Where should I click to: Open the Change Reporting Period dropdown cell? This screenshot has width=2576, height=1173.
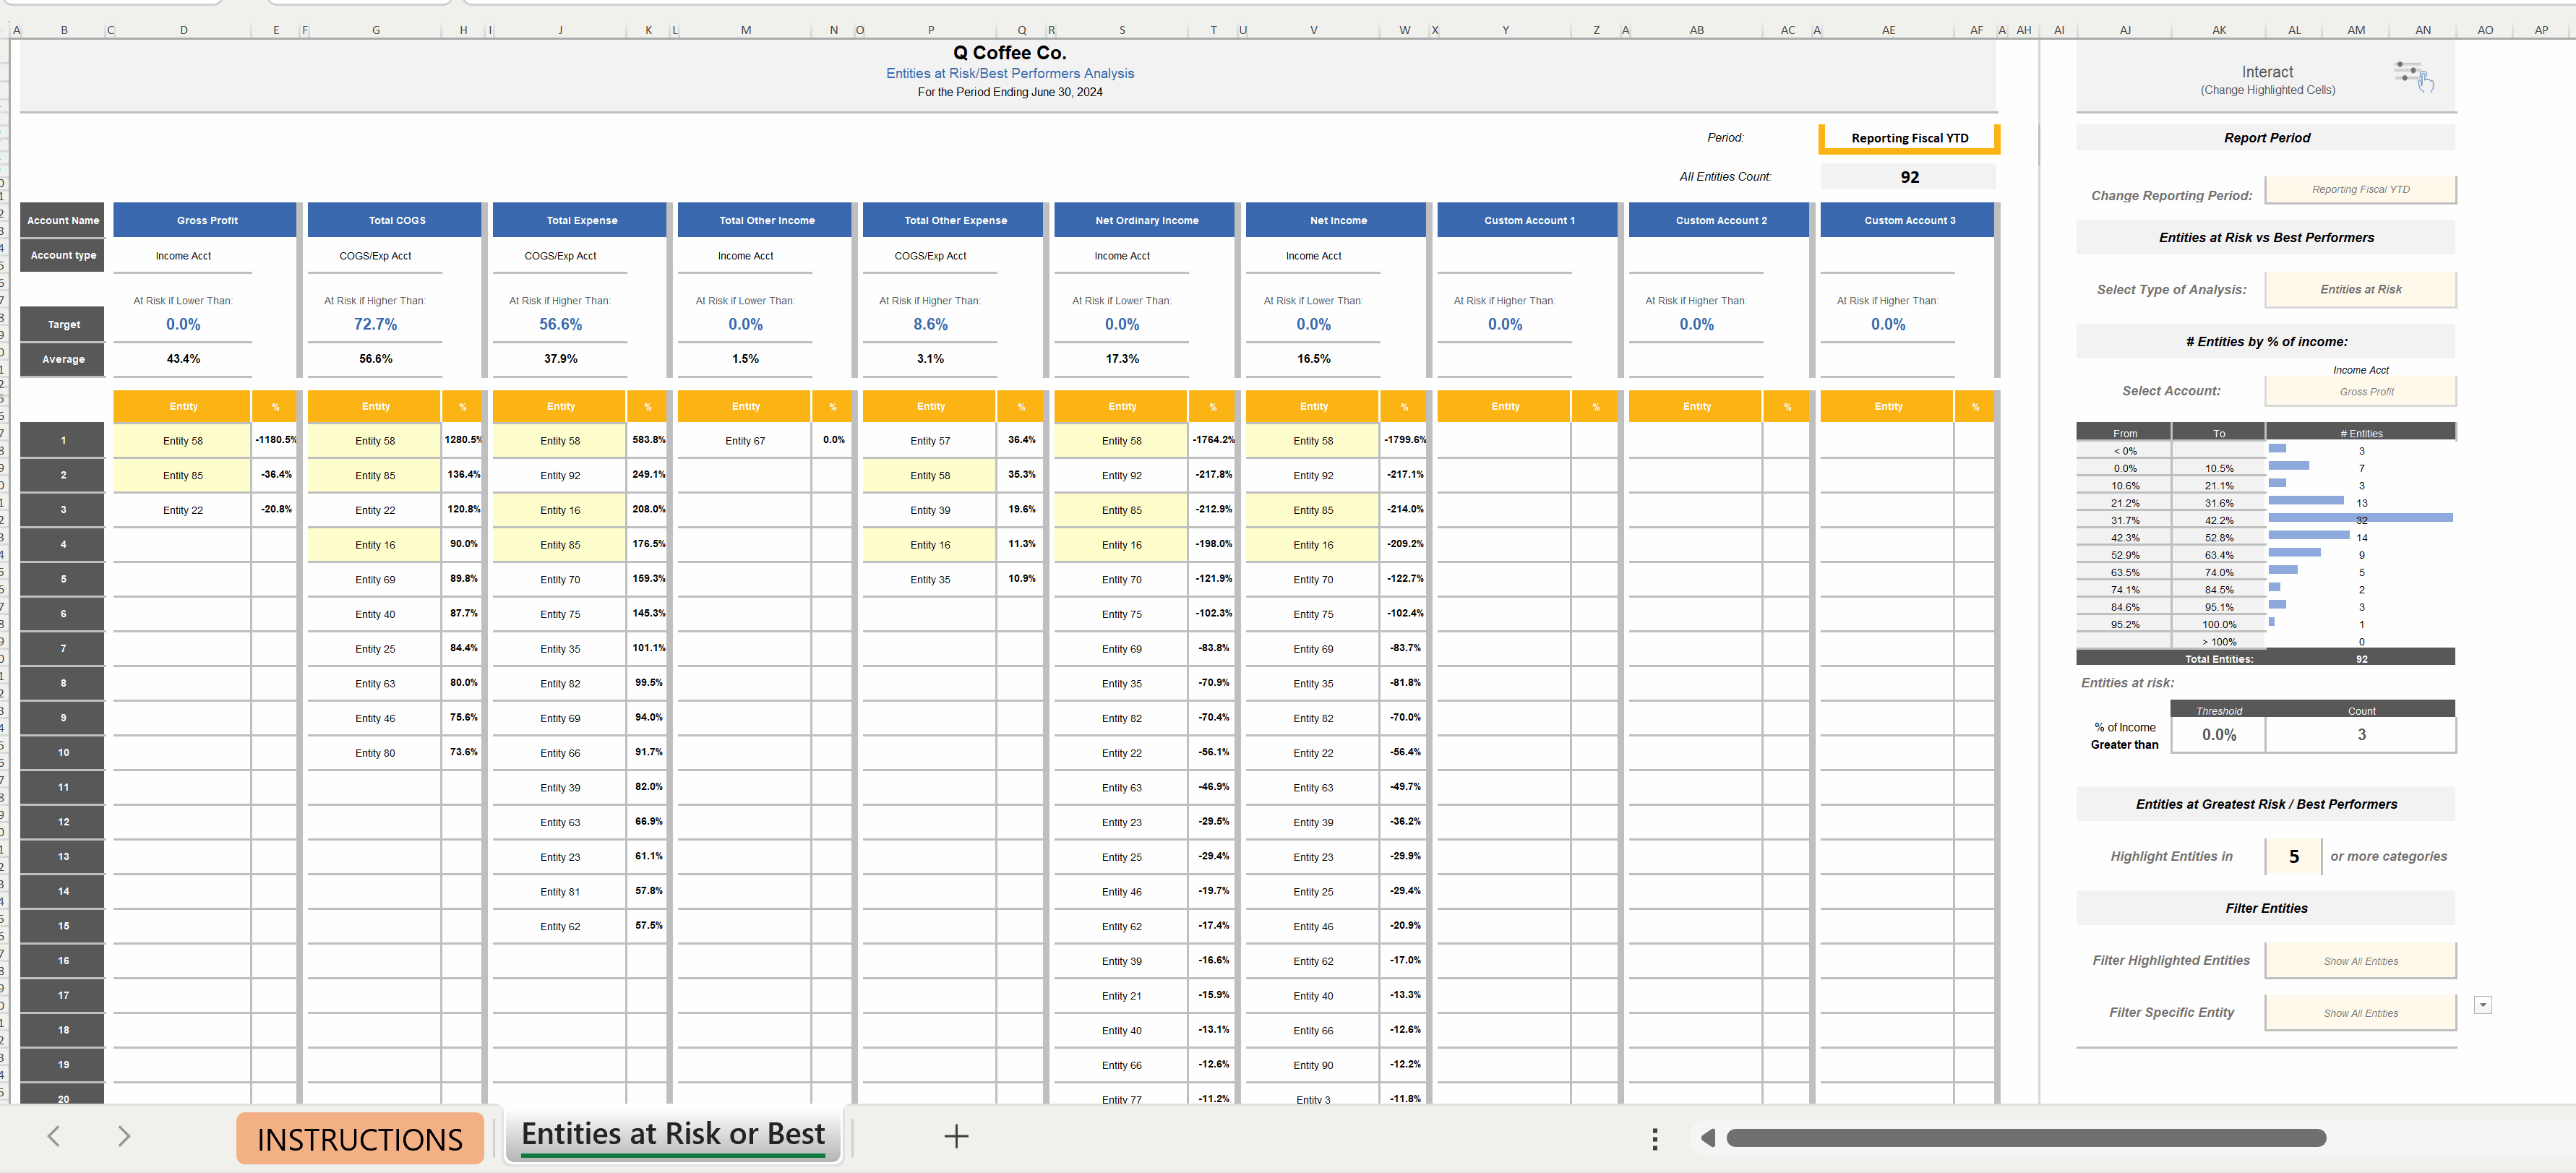pos(2360,190)
